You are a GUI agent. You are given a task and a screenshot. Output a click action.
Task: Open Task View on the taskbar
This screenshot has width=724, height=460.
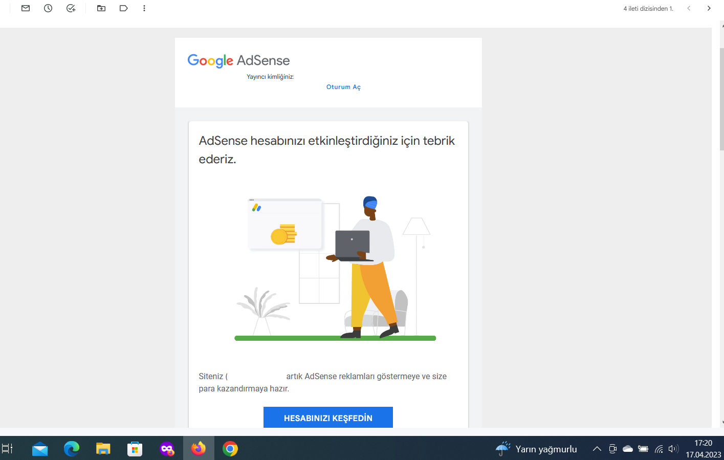[7, 449]
